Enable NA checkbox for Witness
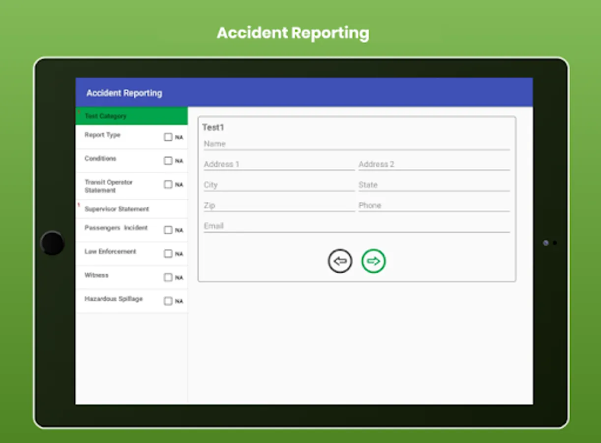This screenshot has height=443, width=601. pyautogui.click(x=168, y=278)
